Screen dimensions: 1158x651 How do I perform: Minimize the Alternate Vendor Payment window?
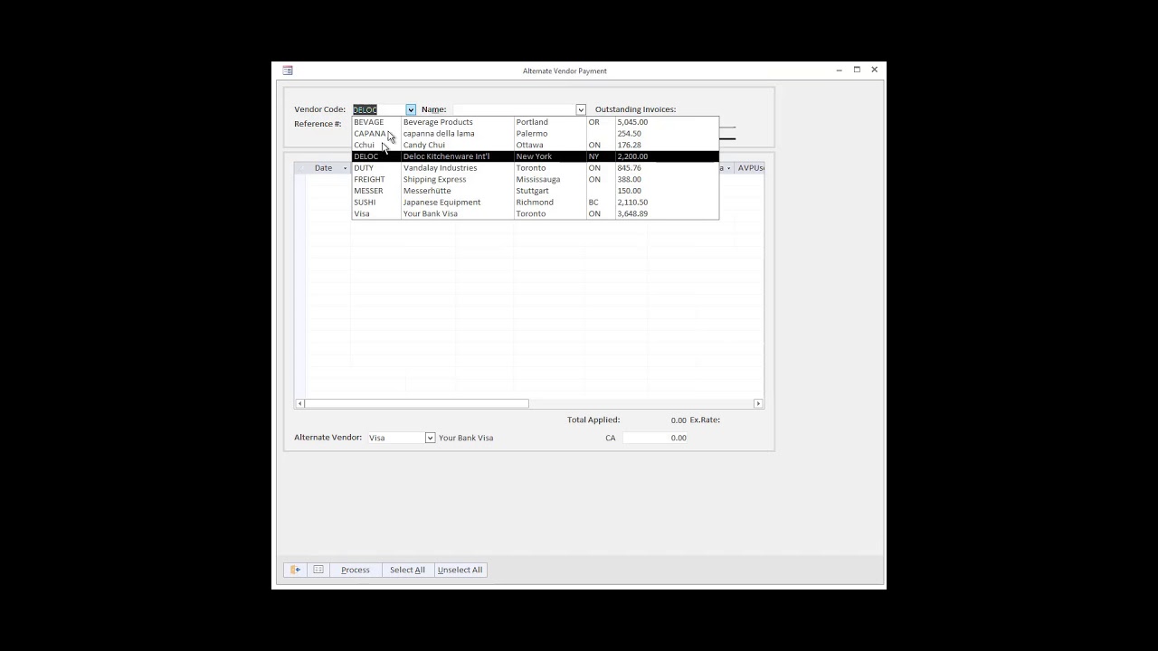click(840, 70)
